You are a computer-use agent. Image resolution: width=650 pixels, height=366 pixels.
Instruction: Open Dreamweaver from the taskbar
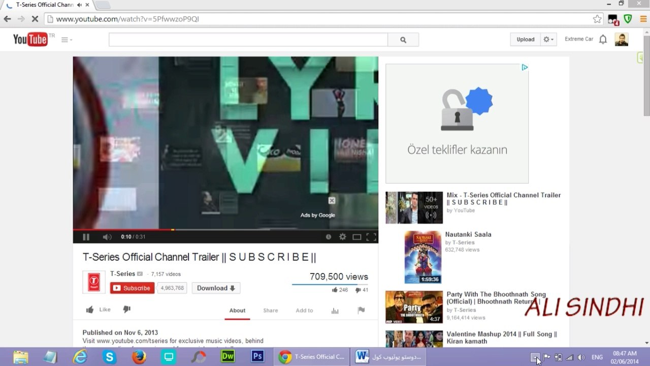pos(228,356)
